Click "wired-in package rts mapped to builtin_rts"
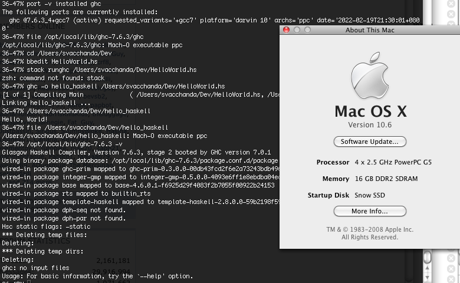Screen dimensions: 460x283 click(76, 193)
